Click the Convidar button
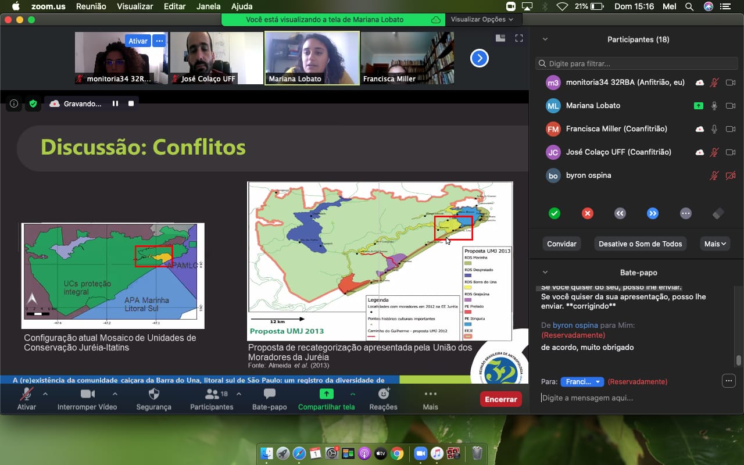Image resolution: width=744 pixels, height=465 pixels. 561,244
